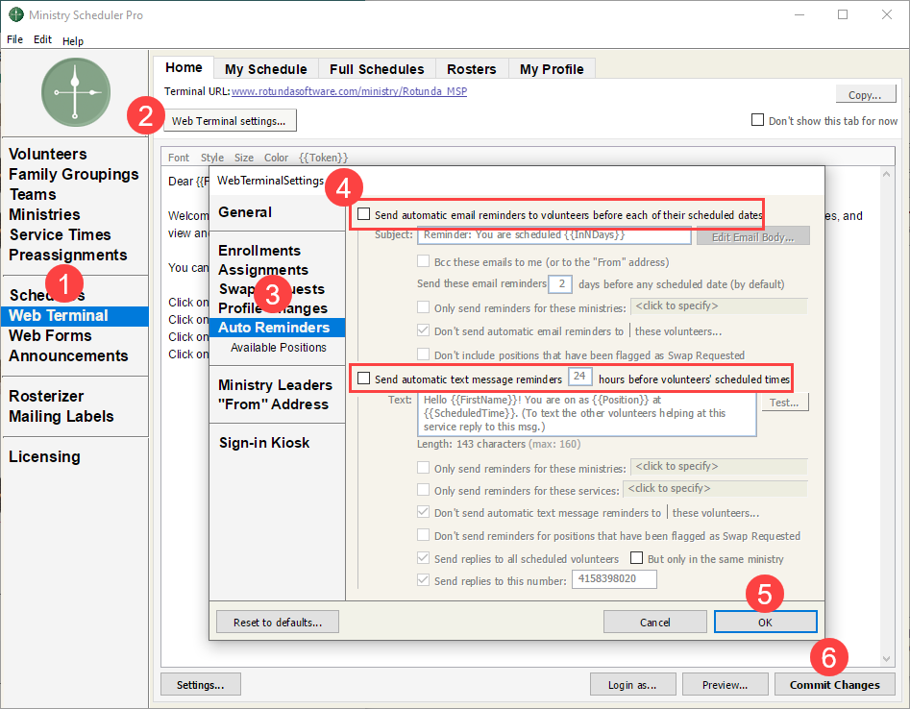Viewport: 910px width, 709px height.
Task: Open the Color picker in editor toolbar
Action: coord(276,158)
